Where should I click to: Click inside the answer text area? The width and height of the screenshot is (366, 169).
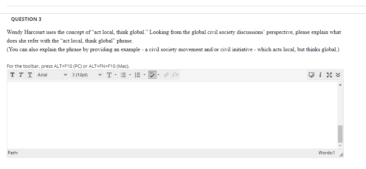tap(172, 115)
